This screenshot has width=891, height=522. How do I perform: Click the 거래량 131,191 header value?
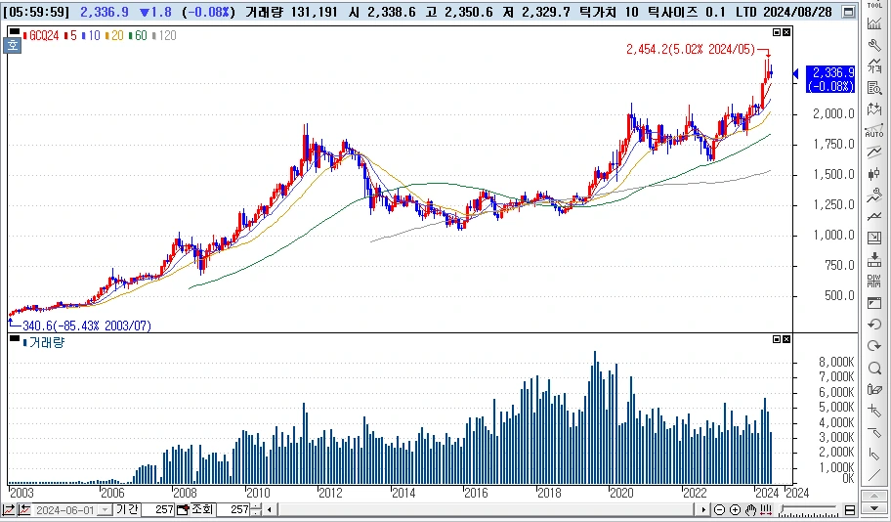tap(291, 12)
